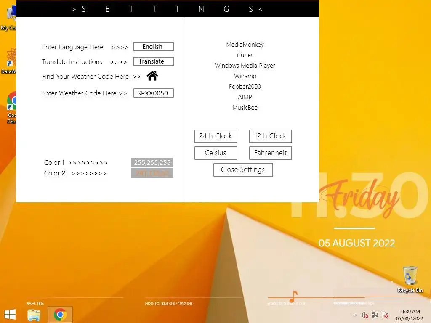Click the muted volume tray icon
The width and height of the screenshot is (431, 323).
(364, 315)
